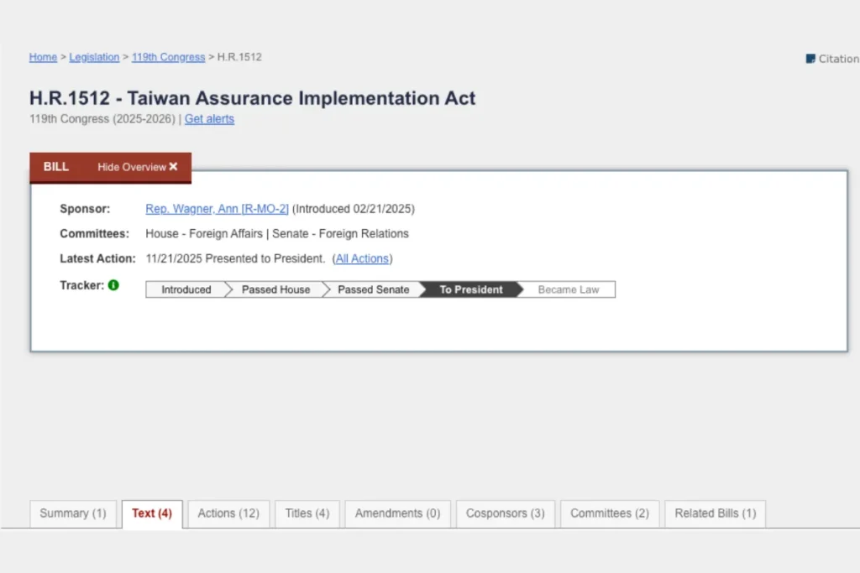The image size is (860, 573).
Task: Select the Text (4) tab
Action: 152,513
